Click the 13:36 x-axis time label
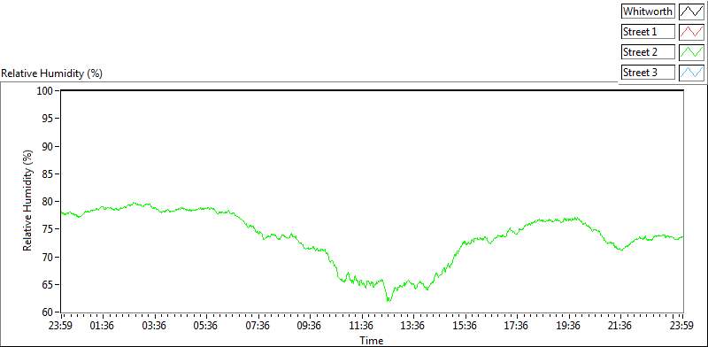This screenshot has height=347, width=708. 412,326
